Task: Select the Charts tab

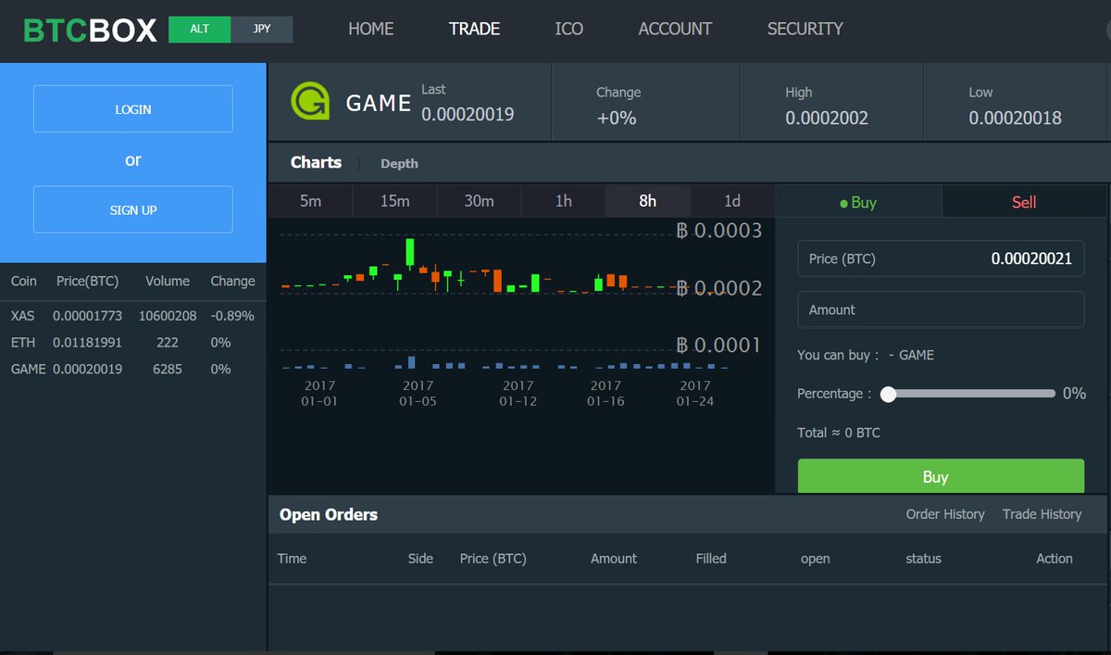Action: click(316, 162)
